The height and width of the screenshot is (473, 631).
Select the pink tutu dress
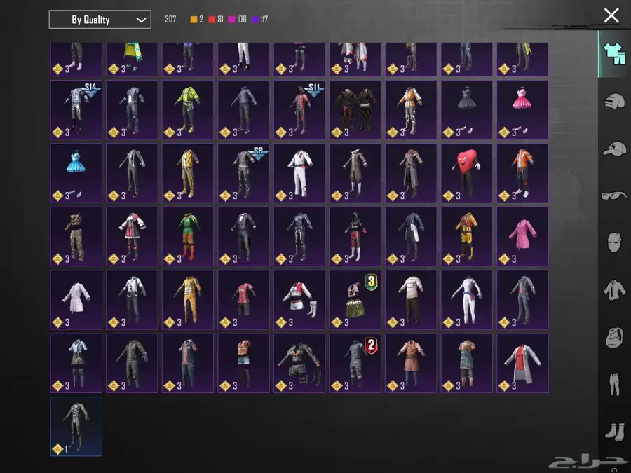[522, 110]
